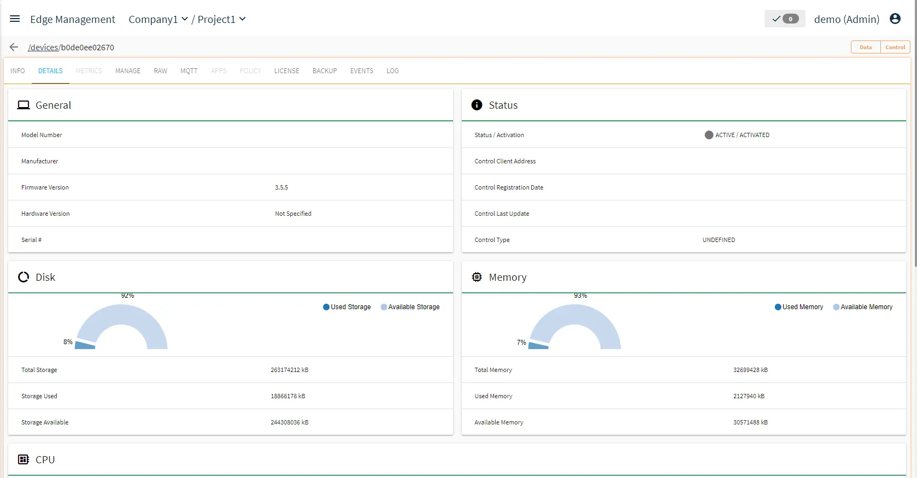Click the ACTIVE / ACTIVATED status text

742,135
